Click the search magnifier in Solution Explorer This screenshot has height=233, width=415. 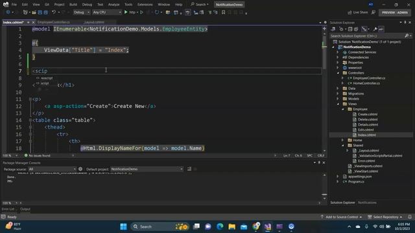[x=407, y=36]
